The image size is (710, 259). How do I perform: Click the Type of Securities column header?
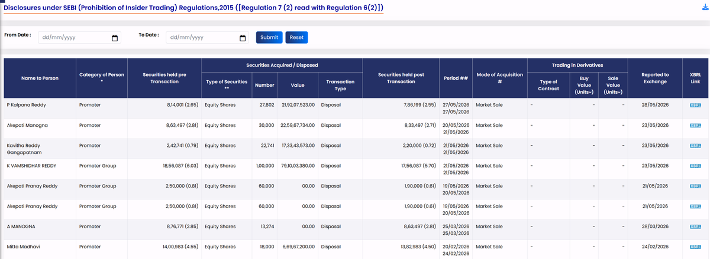tap(226, 84)
